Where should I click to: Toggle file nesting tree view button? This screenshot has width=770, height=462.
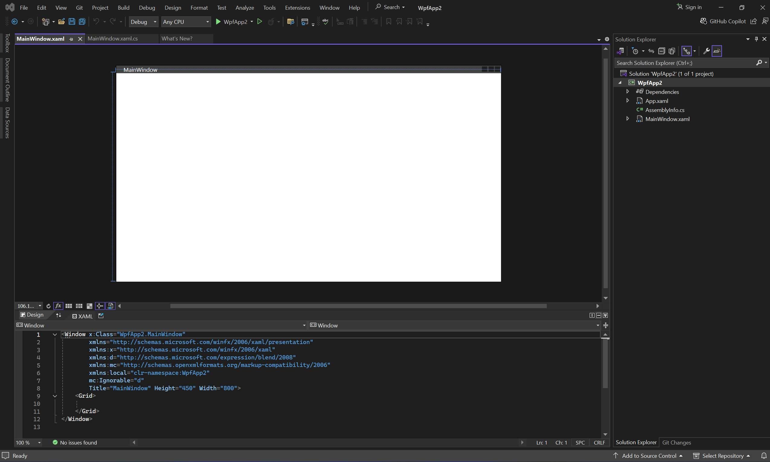(687, 51)
